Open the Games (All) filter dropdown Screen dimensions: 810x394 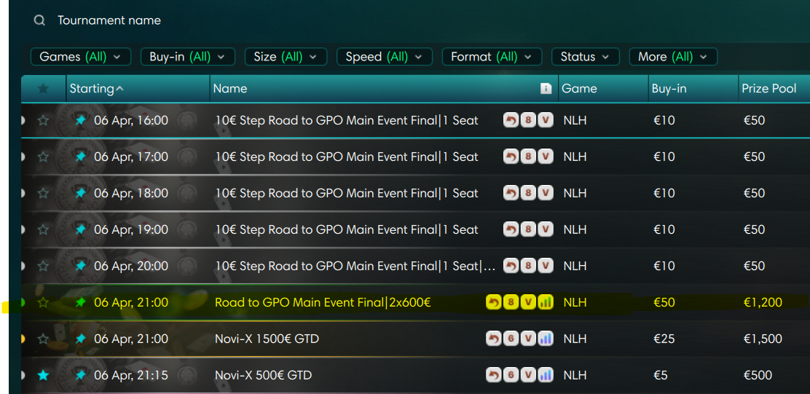[80, 57]
